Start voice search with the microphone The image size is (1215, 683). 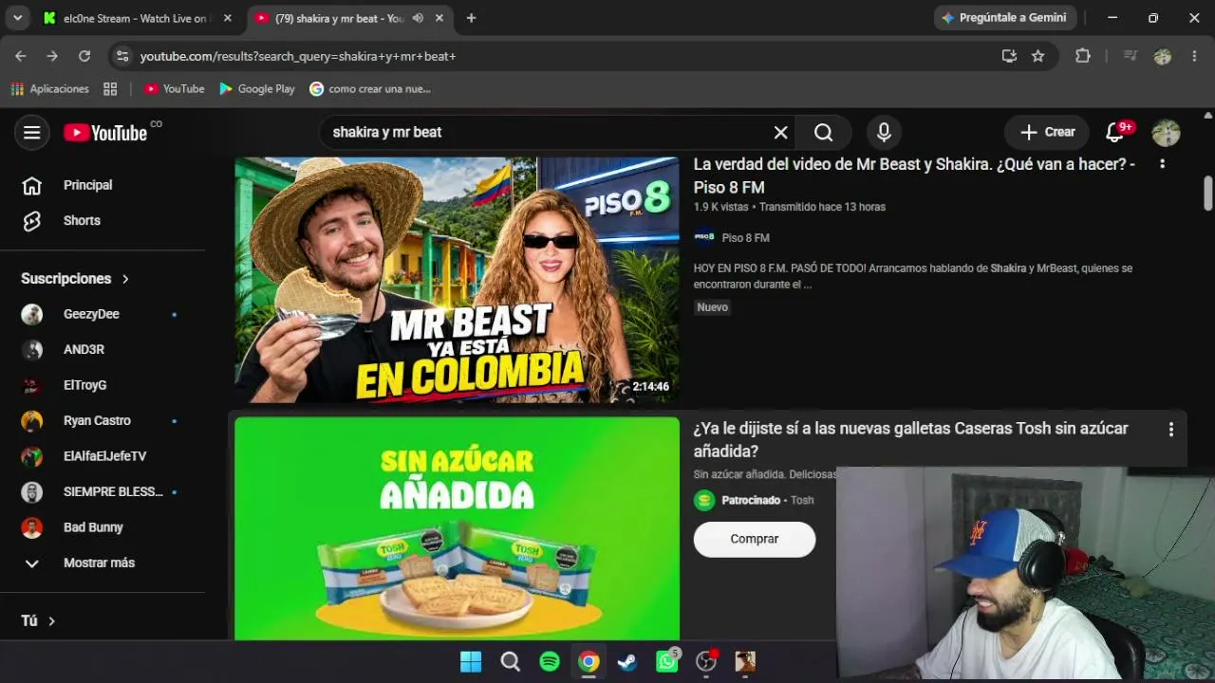(x=884, y=133)
